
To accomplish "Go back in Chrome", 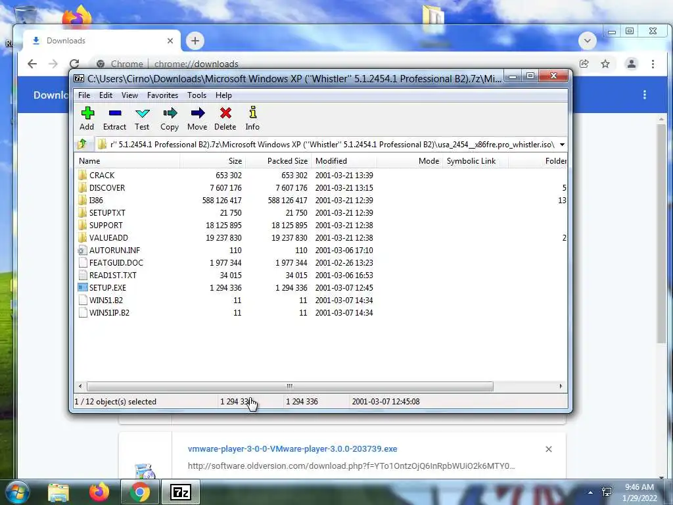I will pyautogui.click(x=32, y=64).
